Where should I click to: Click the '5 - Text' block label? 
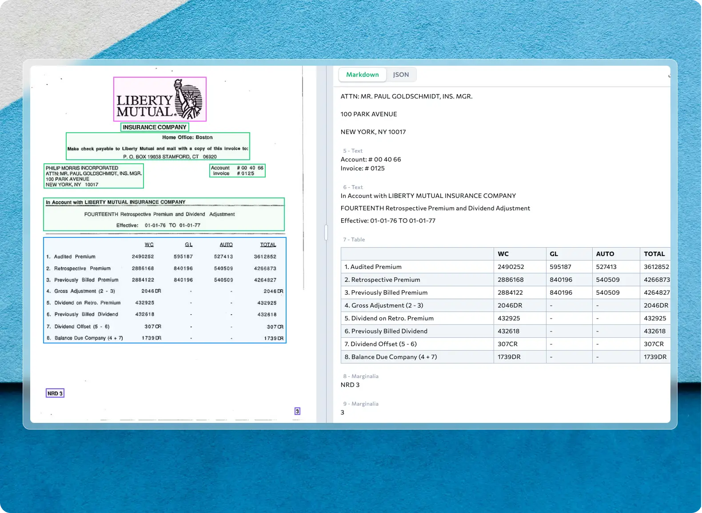click(x=353, y=151)
